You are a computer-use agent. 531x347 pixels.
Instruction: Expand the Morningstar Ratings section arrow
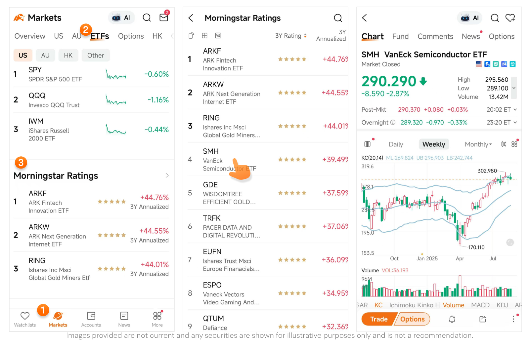pyautogui.click(x=167, y=175)
